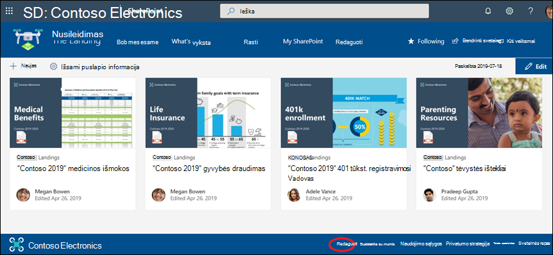This screenshot has width=553, height=255.
Task: Click Landings label on medicinos išmokos card
Action: (x=49, y=158)
